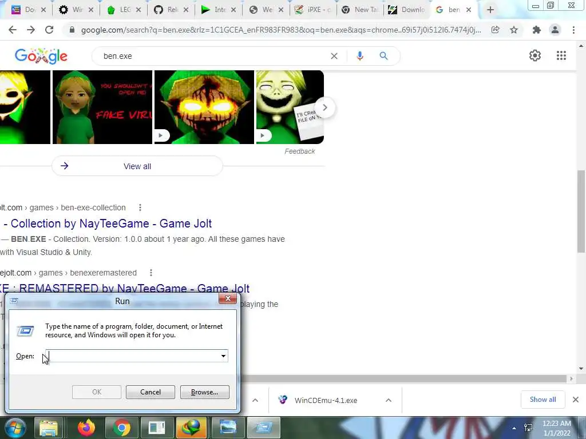This screenshot has width=586, height=439.
Task: Show hidden system tray icons
Action: tap(514, 428)
